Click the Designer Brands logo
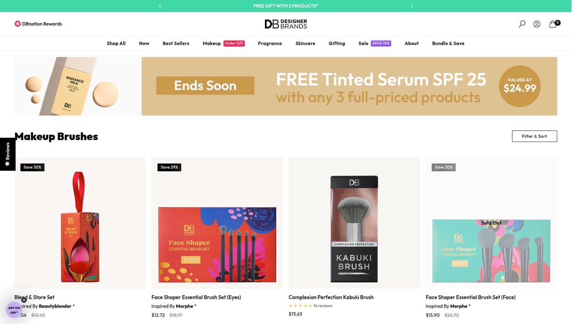 [x=286, y=24]
